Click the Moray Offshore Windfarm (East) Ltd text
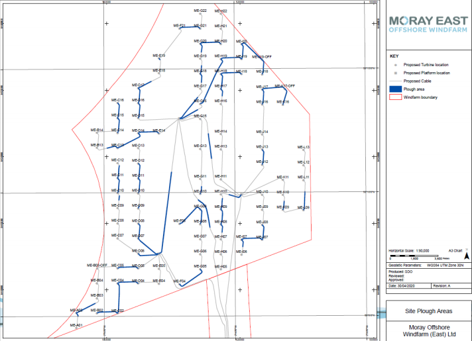Viewport: 472px width, 341px height. tap(428, 330)
